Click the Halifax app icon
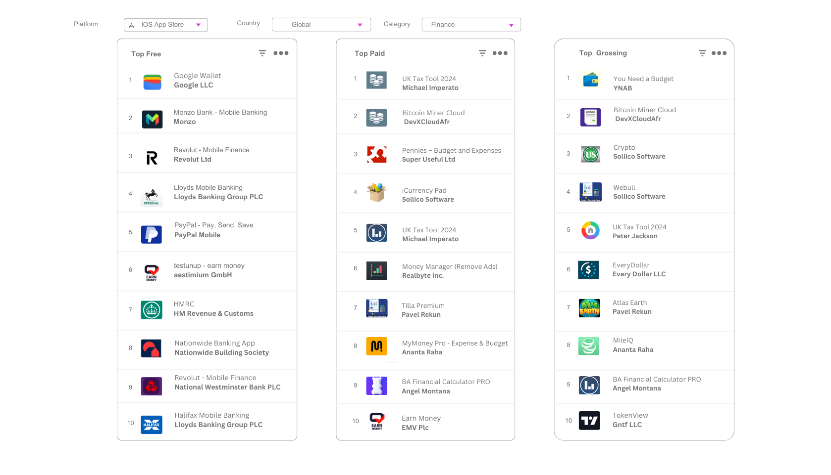Viewport: 831px width, 475px height. 152,425
